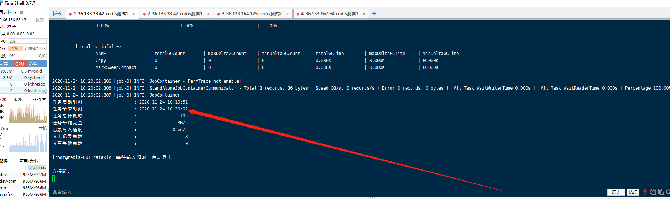The image size is (670, 199).
Task: Click the copy icon in command bar
Action: pos(653,192)
